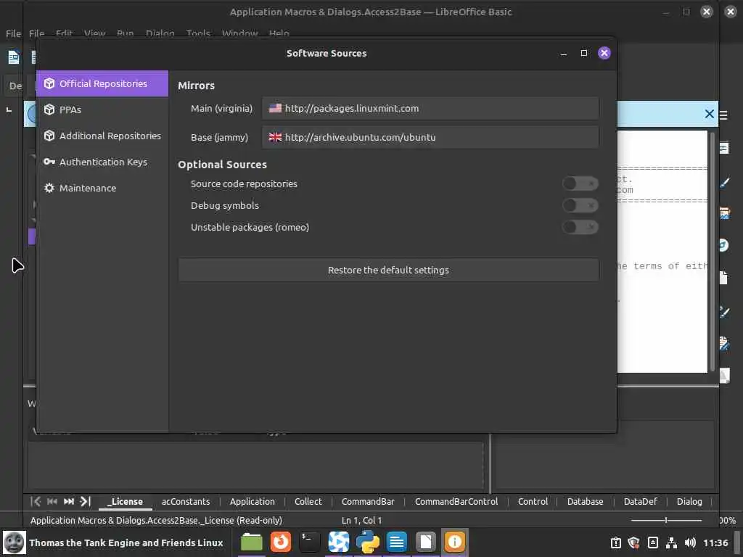Switch to Application module tab
743x557 pixels.
coord(252,501)
